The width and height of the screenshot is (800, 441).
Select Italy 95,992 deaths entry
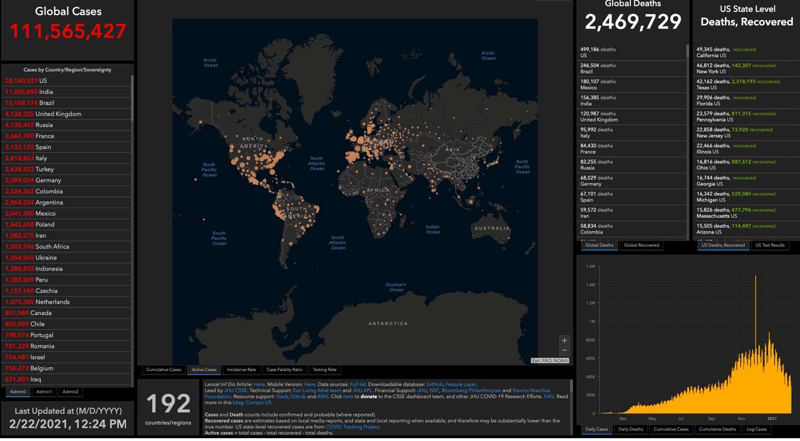tap(632, 133)
